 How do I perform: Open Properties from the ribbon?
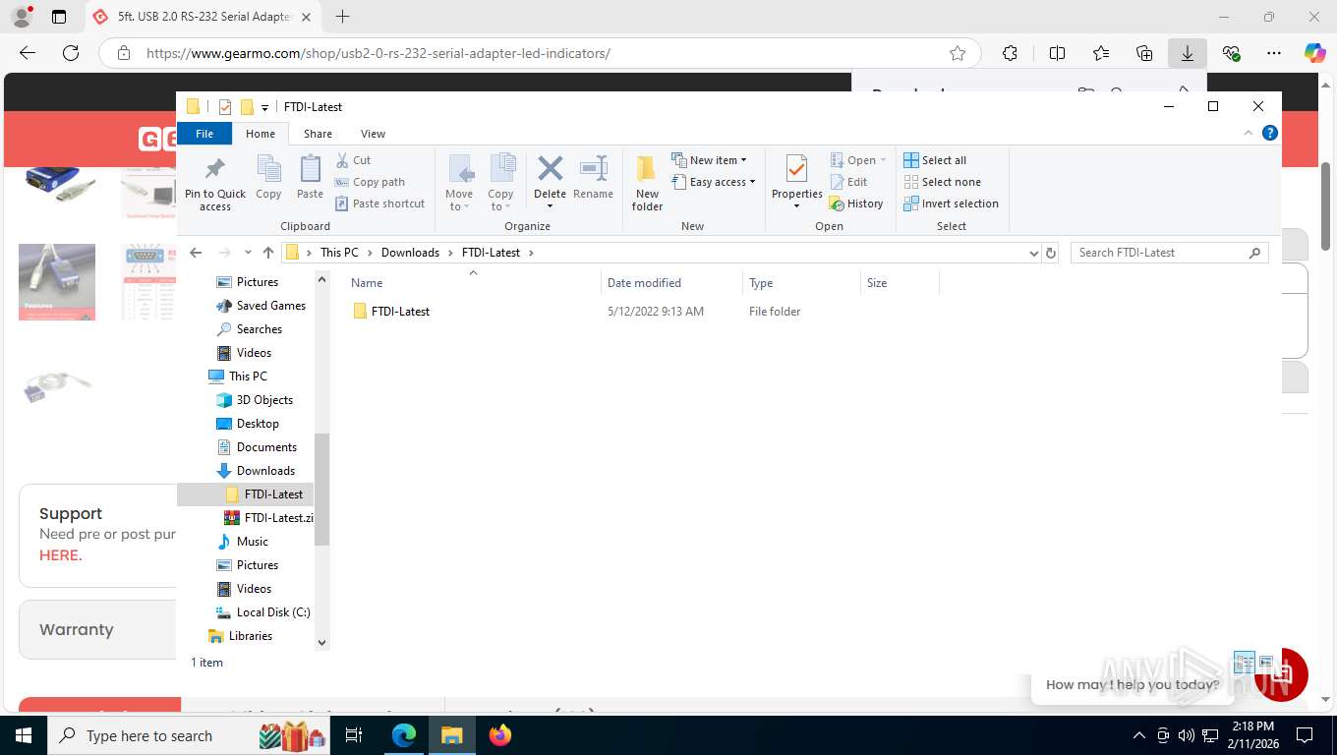pos(796,183)
